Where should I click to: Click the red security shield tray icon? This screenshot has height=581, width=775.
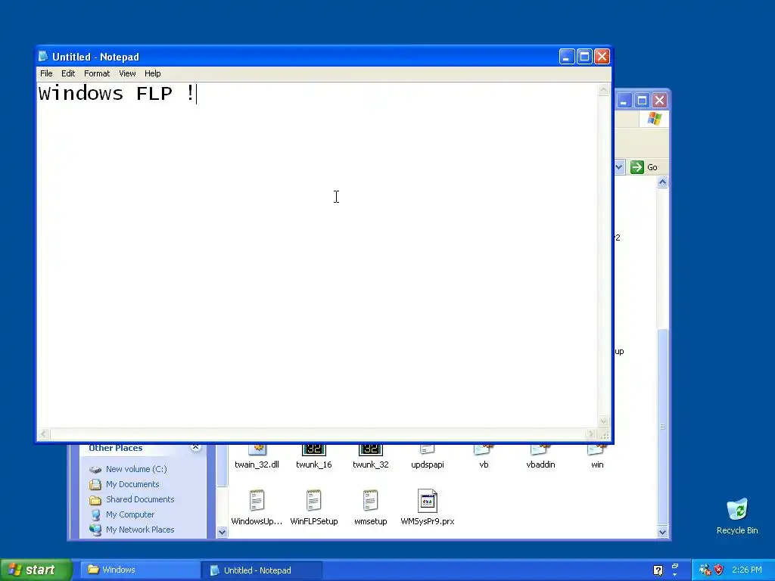pyautogui.click(x=719, y=570)
